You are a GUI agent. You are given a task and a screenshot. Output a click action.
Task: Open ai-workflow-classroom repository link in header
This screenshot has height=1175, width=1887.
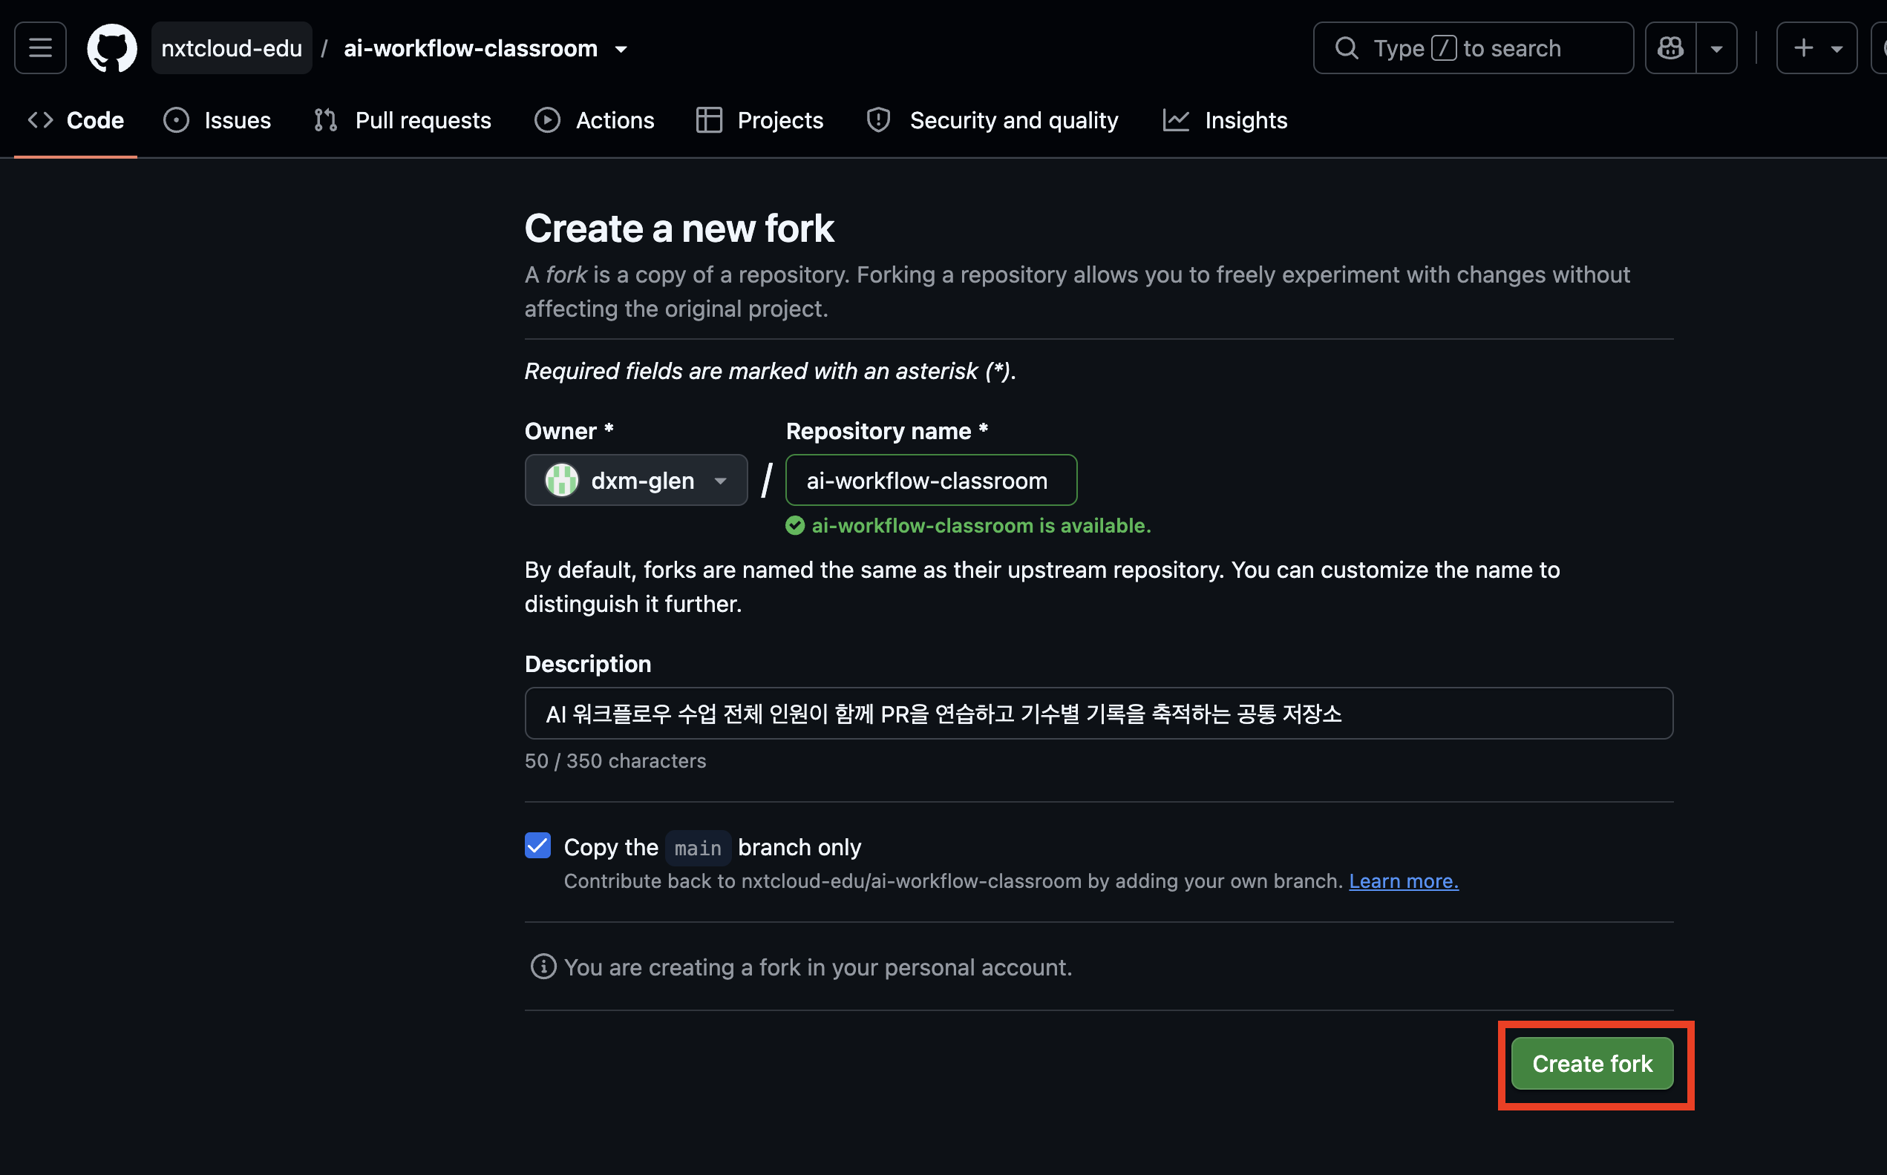click(x=471, y=48)
